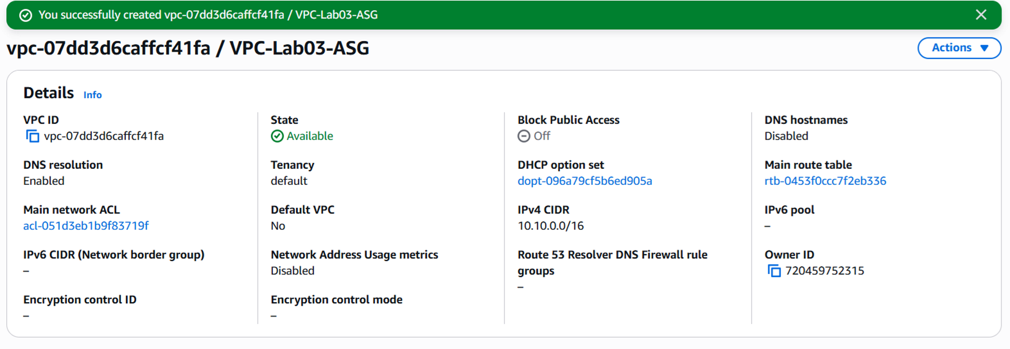Click the Details section heading
This screenshot has width=1010, height=349.
pos(49,93)
